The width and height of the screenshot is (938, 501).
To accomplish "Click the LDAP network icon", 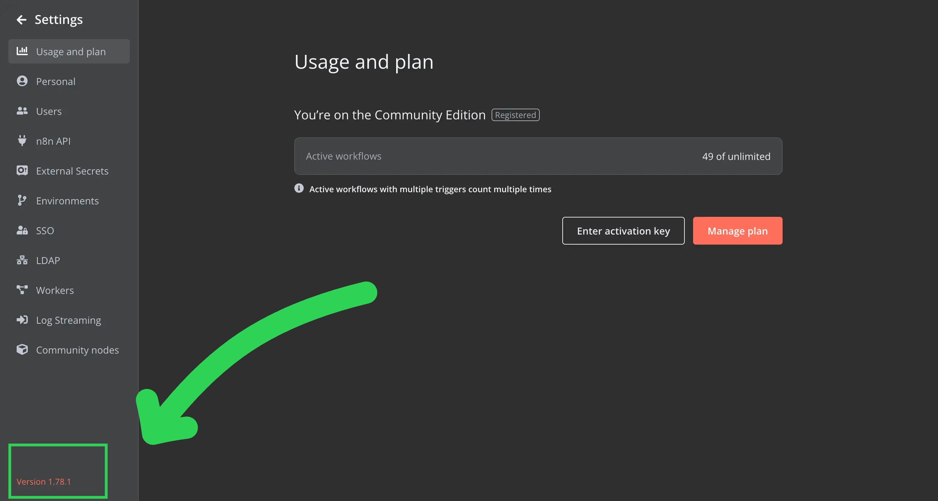I will (22, 260).
